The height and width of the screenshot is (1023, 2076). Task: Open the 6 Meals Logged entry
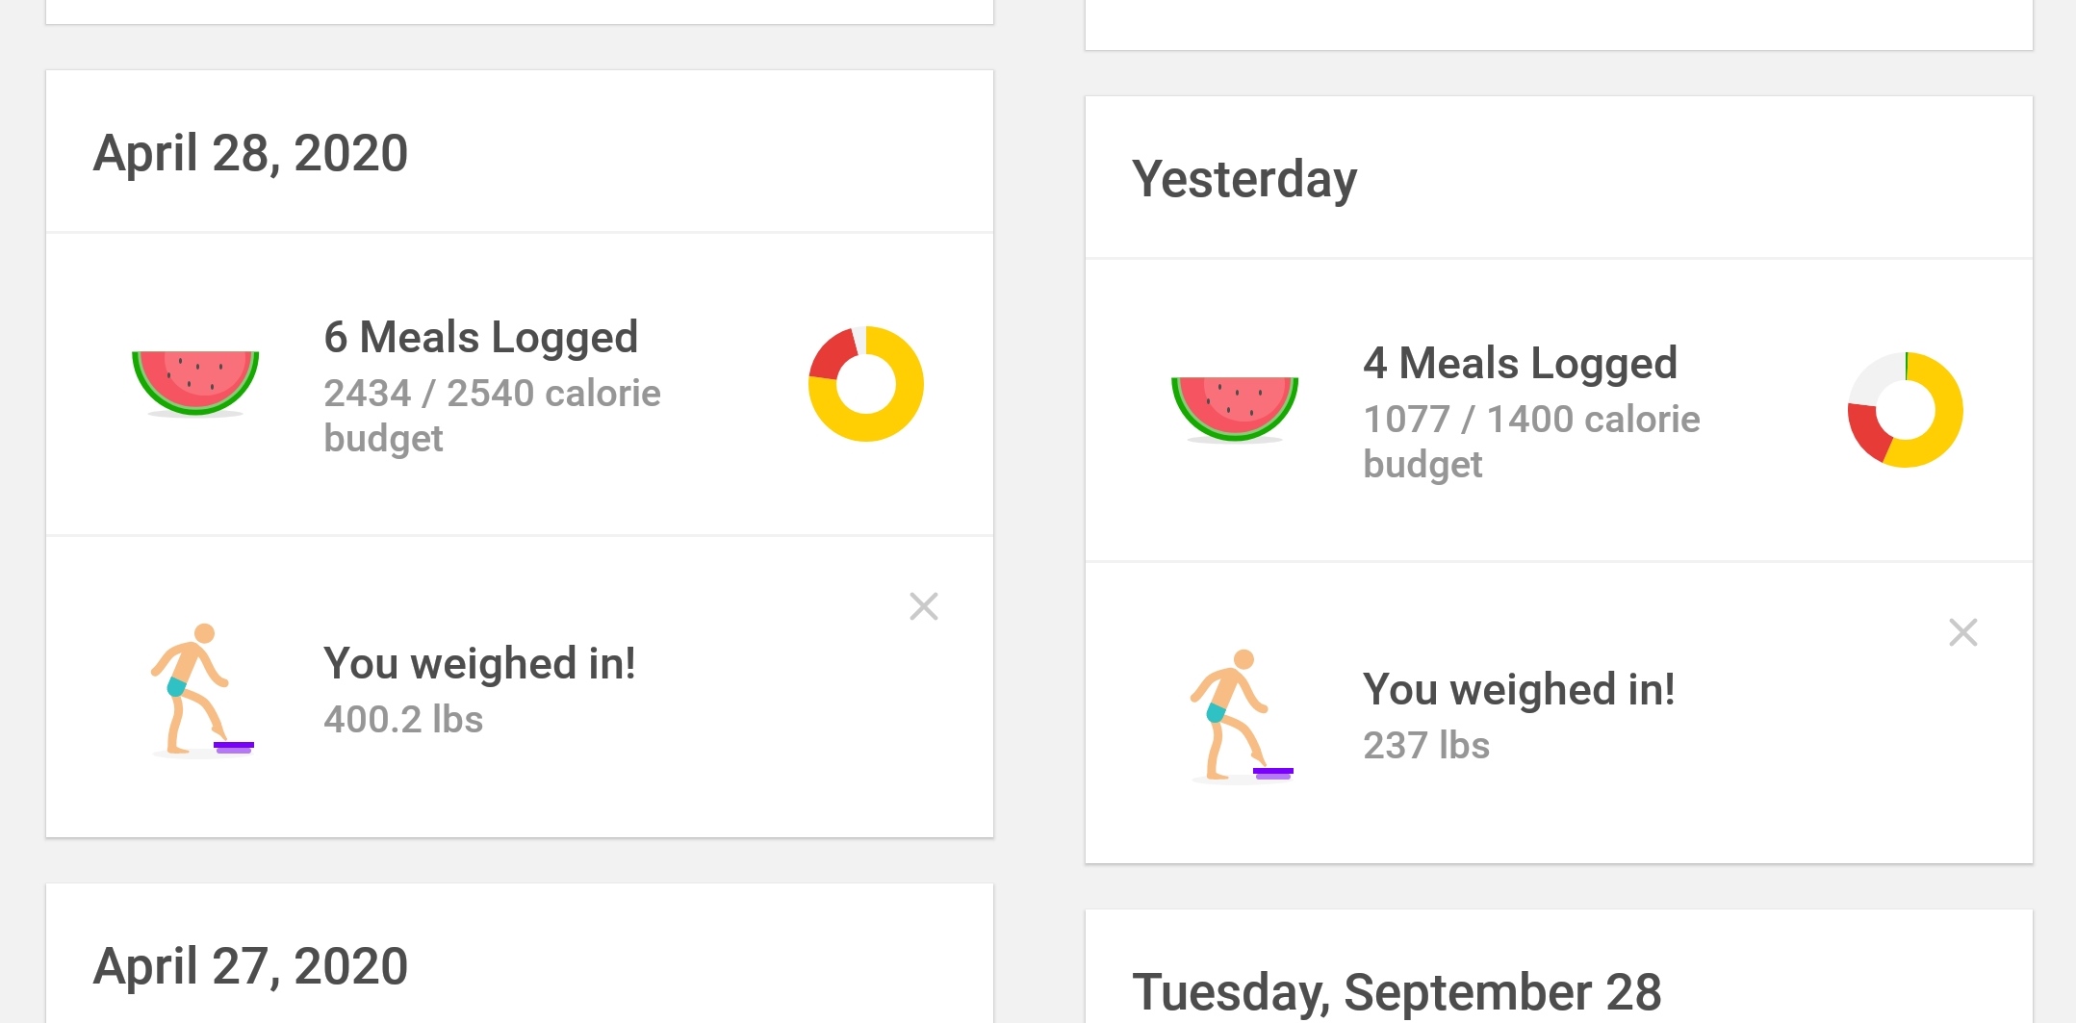(520, 384)
